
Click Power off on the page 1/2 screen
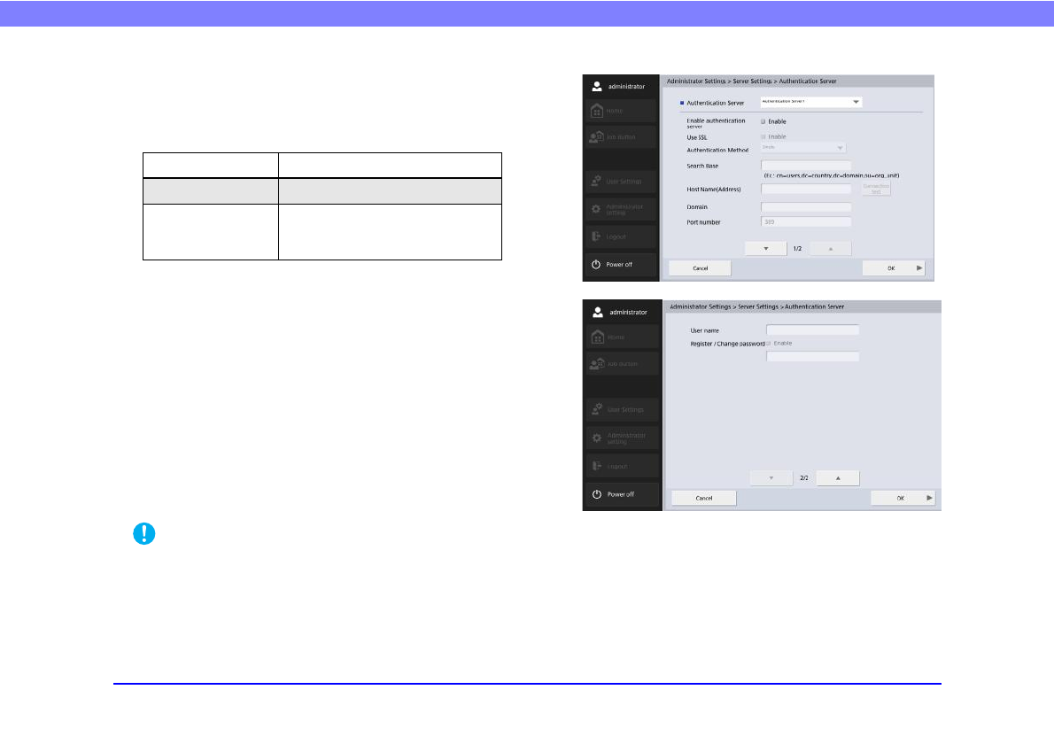[620, 265]
